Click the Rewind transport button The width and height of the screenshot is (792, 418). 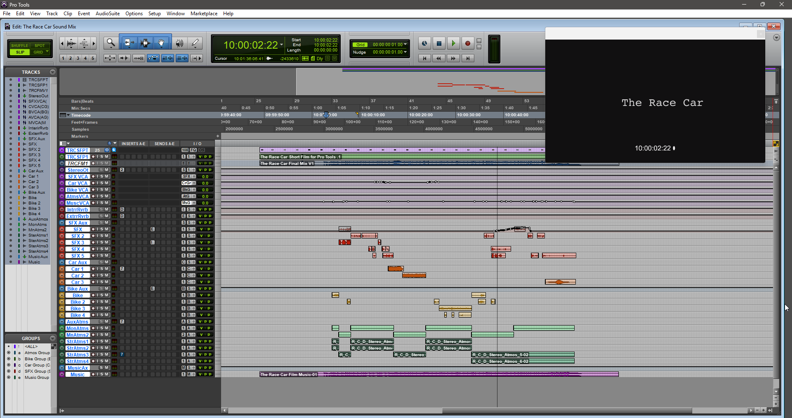click(x=439, y=59)
